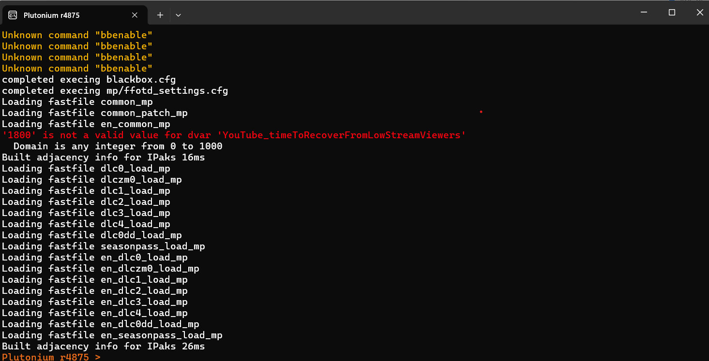Click 'Domain is any integer from 0 to 1000'
The width and height of the screenshot is (709, 361).
tap(118, 146)
